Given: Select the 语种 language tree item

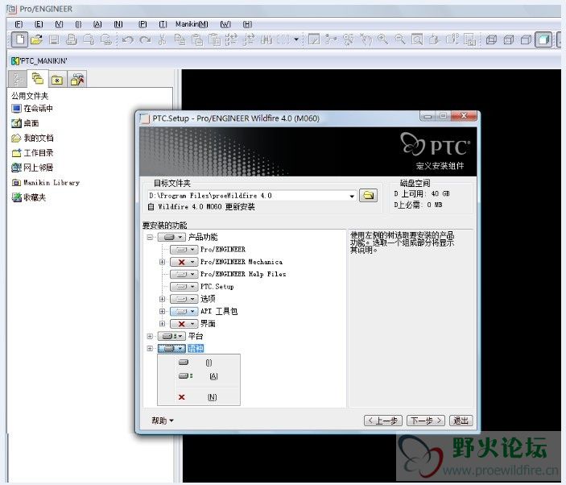Looking at the screenshot, I should pyautogui.click(x=196, y=349).
